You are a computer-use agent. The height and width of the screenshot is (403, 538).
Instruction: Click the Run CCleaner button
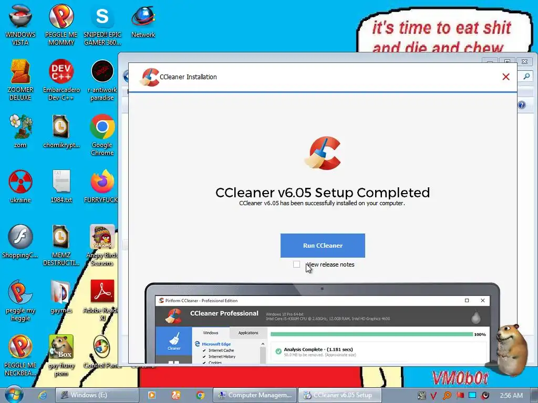323,246
